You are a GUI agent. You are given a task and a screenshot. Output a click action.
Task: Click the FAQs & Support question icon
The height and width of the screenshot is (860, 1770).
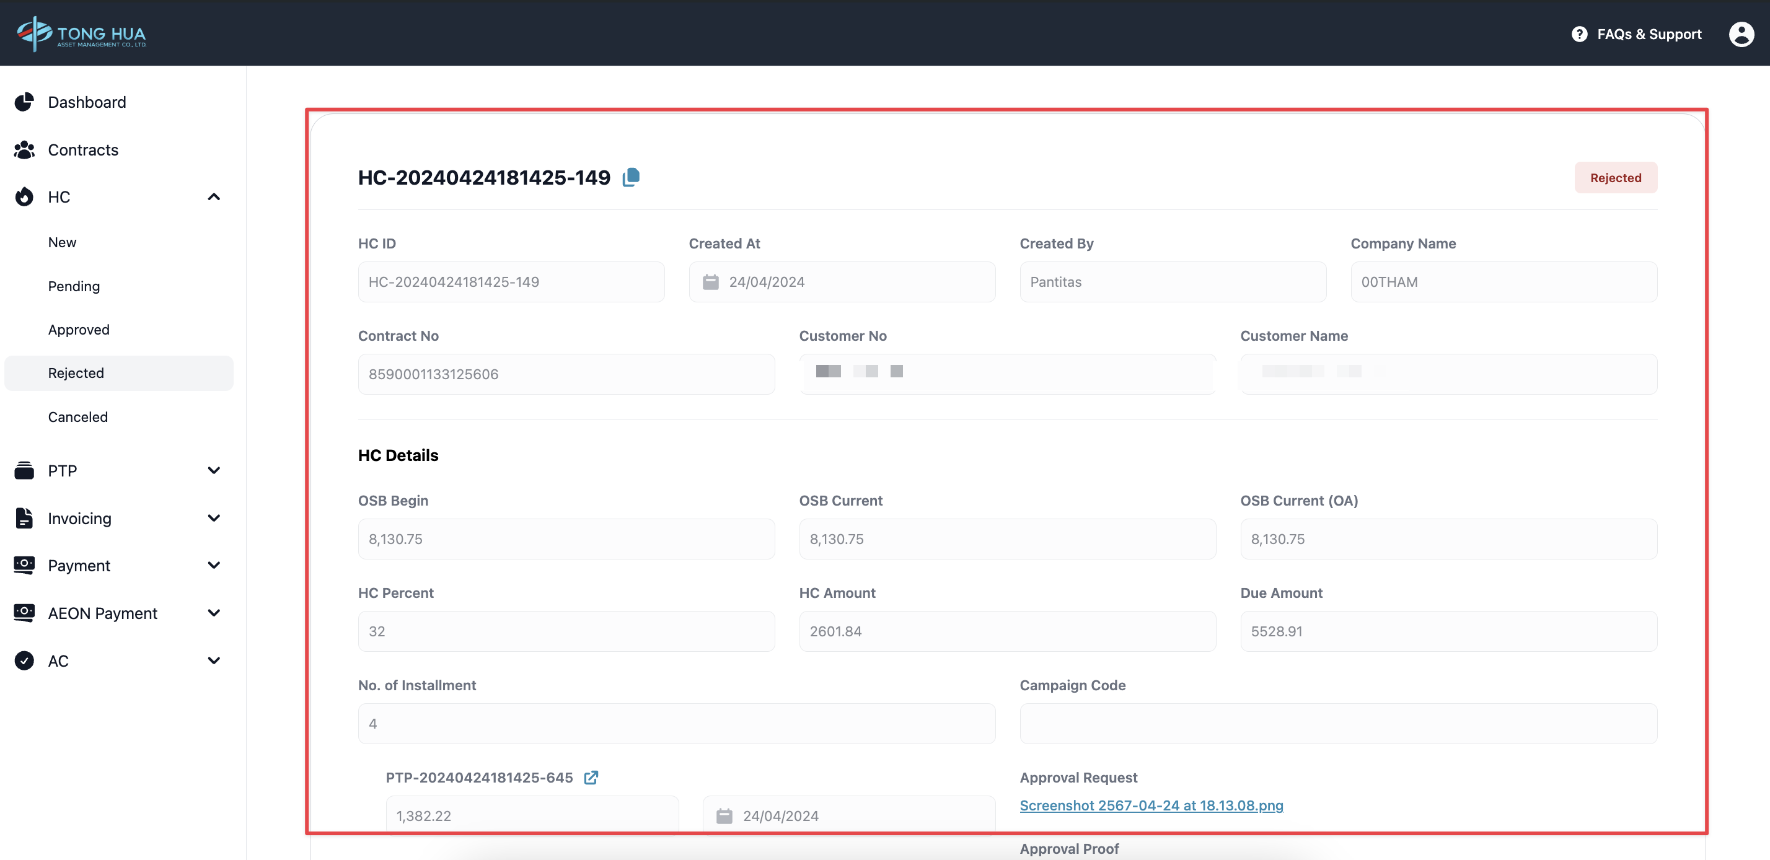coord(1579,33)
